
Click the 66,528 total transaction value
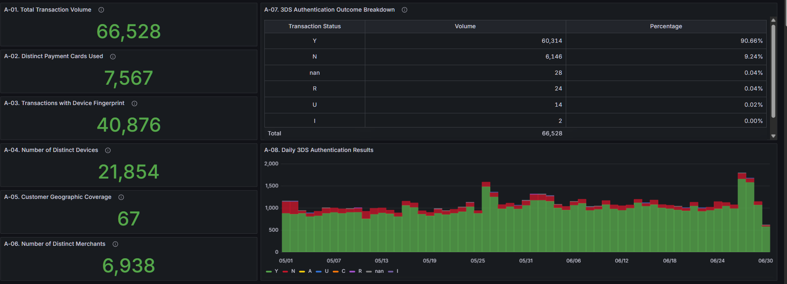coord(129,32)
